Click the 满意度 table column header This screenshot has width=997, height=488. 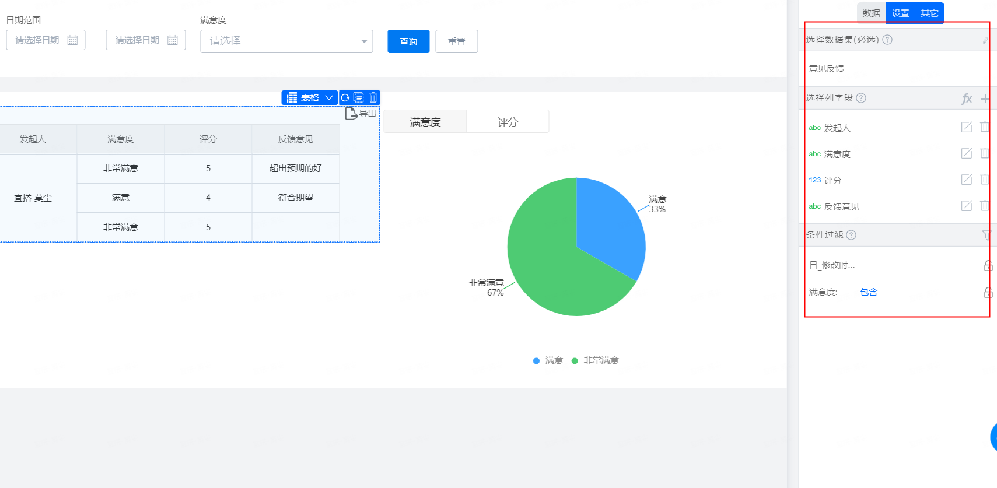[121, 139]
